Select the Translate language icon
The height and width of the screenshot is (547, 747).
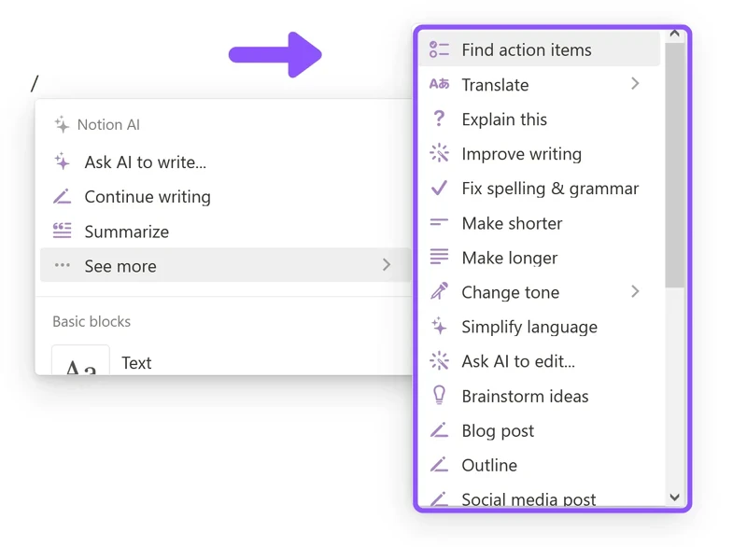point(438,85)
